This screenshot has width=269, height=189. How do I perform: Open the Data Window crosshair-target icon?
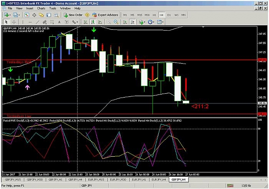pyautogui.click(x=34, y=15)
